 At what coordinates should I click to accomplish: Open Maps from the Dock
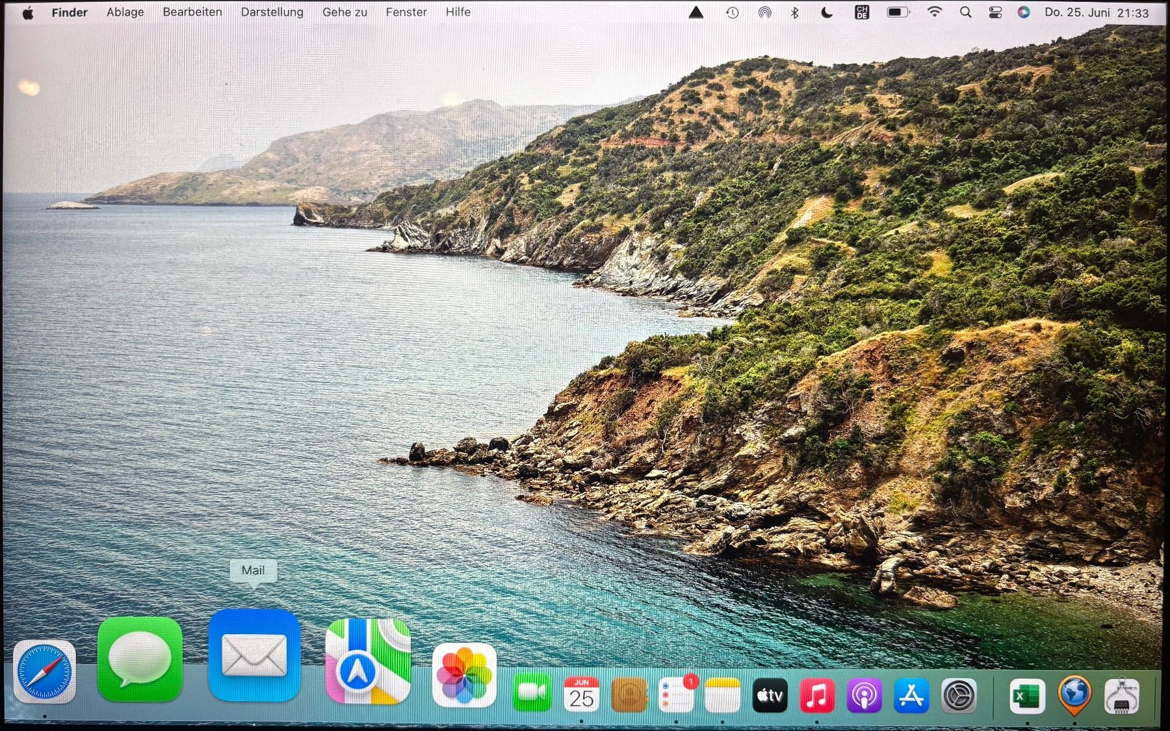pyautogui.click(x=368, y=661)
